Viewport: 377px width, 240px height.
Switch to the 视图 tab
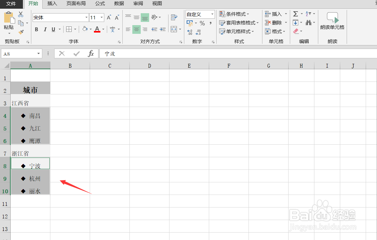[x=157, y=4]
